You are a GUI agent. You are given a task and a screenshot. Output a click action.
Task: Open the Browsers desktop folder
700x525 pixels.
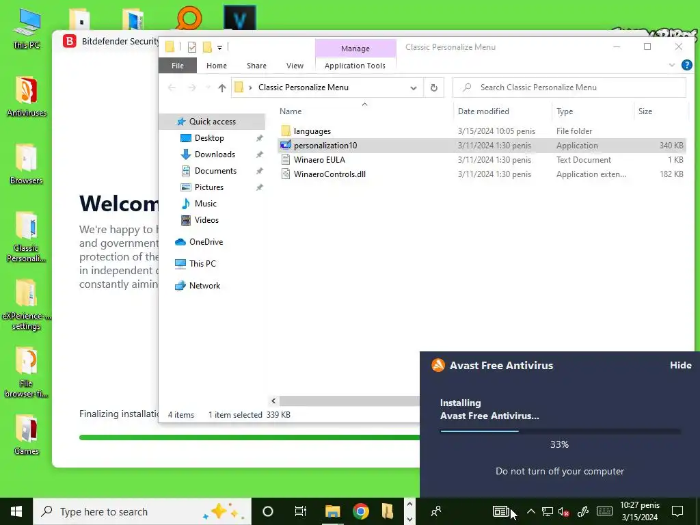(x=26, y=164)
